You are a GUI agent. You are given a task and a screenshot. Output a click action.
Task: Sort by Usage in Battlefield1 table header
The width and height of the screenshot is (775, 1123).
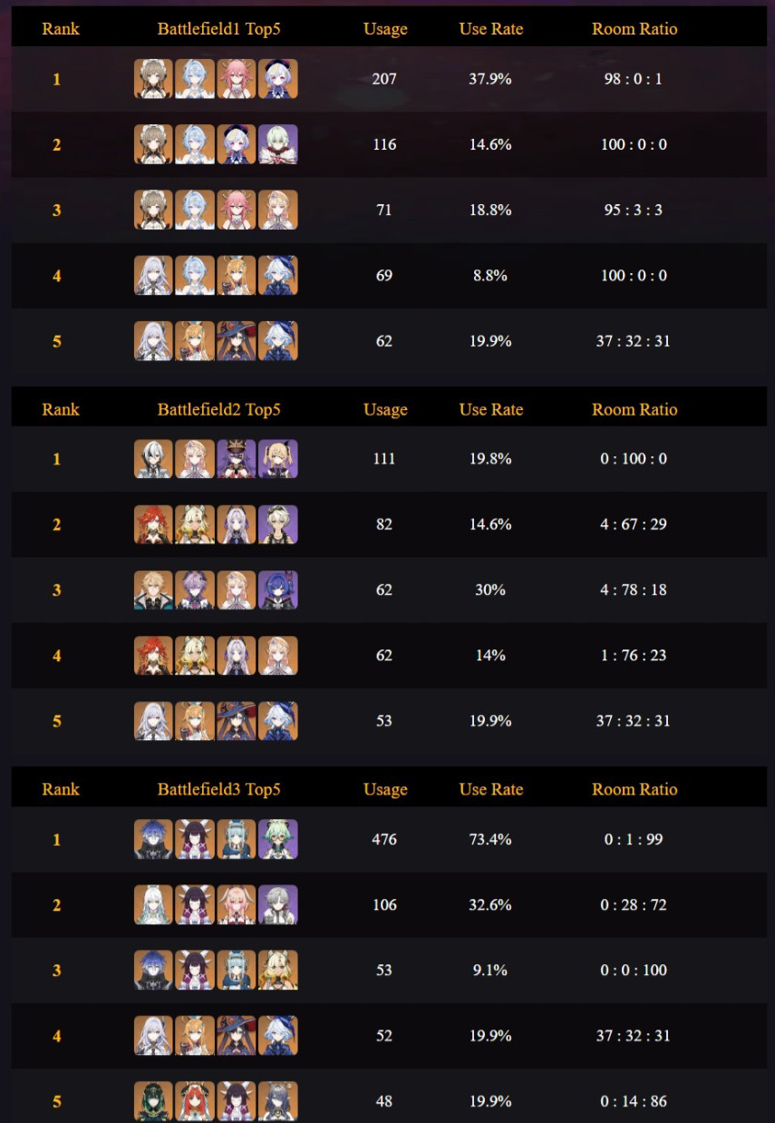tap(385, 29)
